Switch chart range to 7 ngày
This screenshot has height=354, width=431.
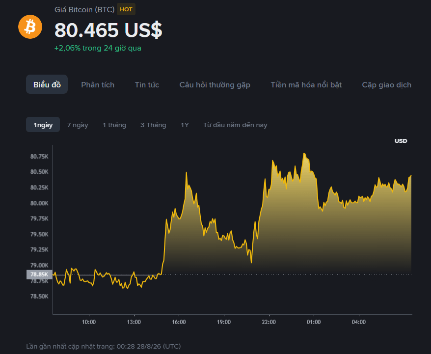(78, 125)
